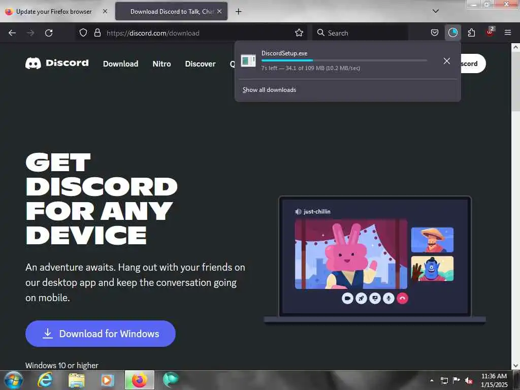Click the vertical scrollbar thumb
This screenshot has width=520, height=390.
coord(515,81)
